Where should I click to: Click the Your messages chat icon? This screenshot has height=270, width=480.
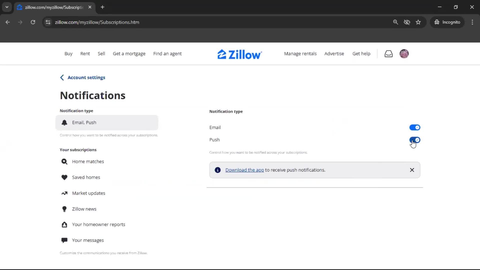tap(64, 240)
